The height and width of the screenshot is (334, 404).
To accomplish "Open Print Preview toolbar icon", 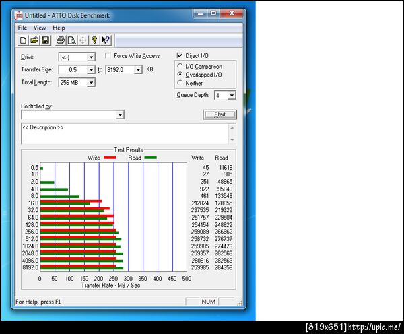I will point(72,40).
